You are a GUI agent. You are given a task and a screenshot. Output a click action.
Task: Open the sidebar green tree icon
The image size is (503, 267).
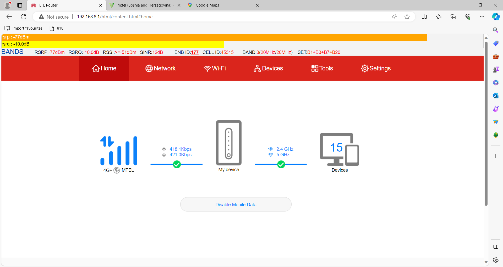pyautogui.click(x=496, y=135)
